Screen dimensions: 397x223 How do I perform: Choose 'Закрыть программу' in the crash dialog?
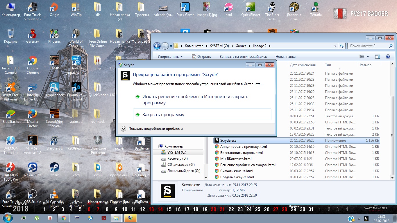163,115
